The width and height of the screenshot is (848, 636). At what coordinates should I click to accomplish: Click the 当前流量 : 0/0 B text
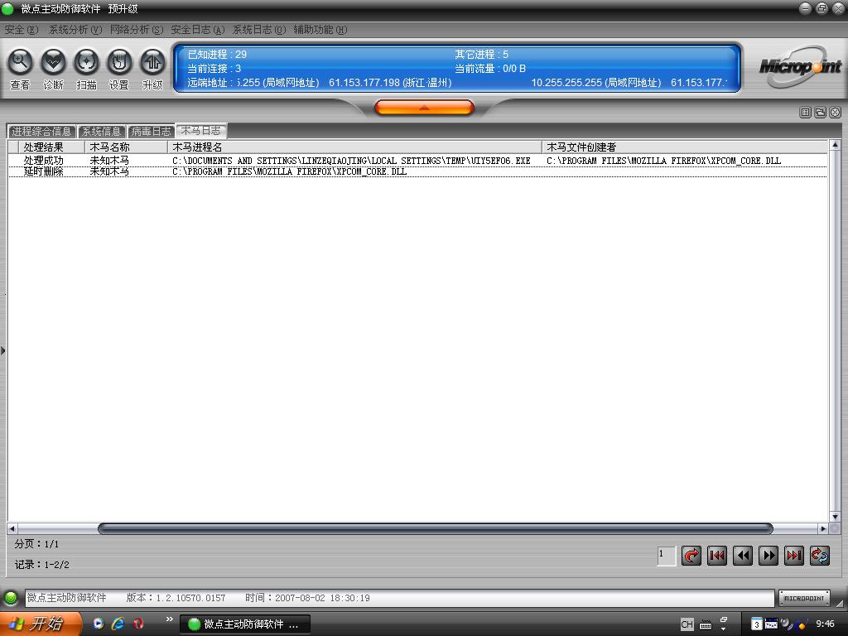[490, 69]
